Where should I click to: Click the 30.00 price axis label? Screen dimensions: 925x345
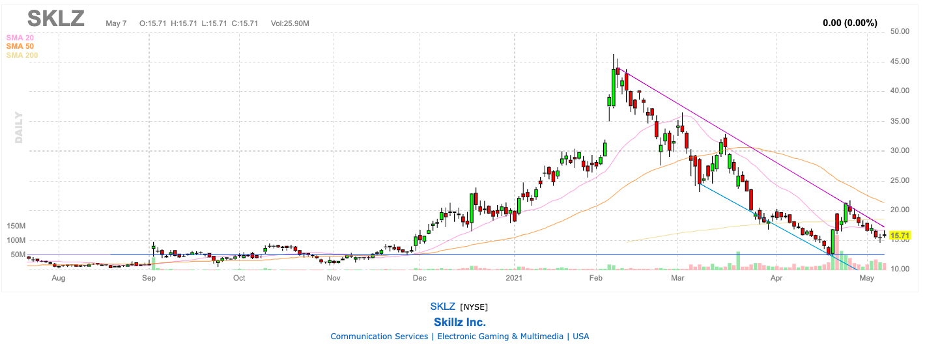[x=900, y=151]
